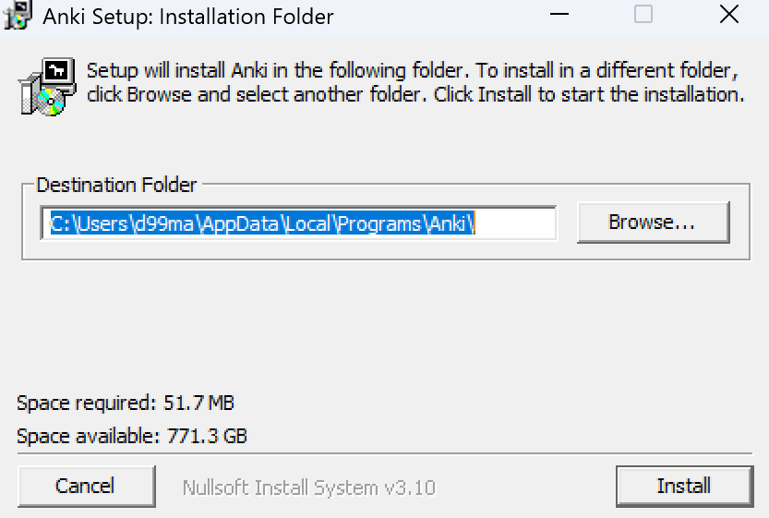The width and height of the screenshot is (769, 518).
Task: Click the destination folder path field
Action: (298, 223)
